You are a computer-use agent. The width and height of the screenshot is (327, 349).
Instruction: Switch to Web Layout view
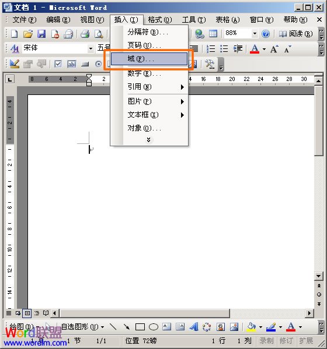tap(18, 313)
